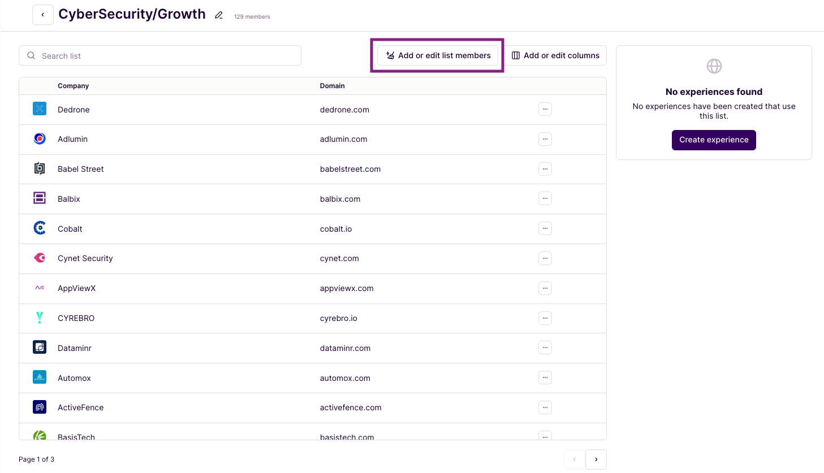Click the Cobalt company logo
The width and height of the screenshot is (824, 473).
click(x=40, y=228)
